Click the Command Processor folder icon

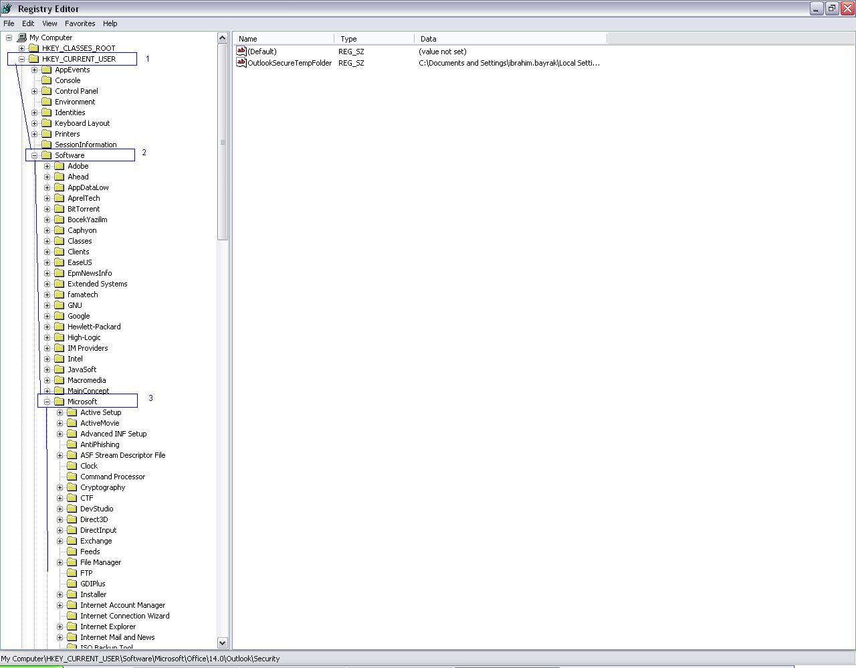coord(72,477)
